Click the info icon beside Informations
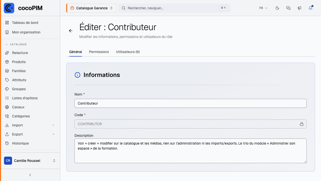This screenshot has width=321, height=181. click(x=77, y=75)
